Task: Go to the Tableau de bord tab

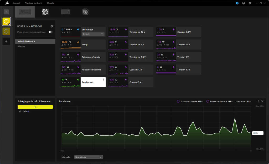Action: (x=33, y=3)
